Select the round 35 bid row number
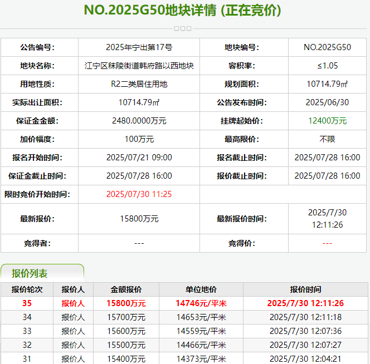The width and height of the screenshot is (370, 364). point(27,303)
